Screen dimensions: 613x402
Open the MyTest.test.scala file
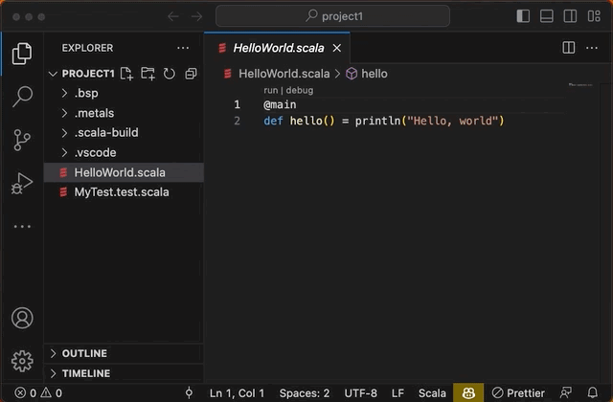point(124,192)
